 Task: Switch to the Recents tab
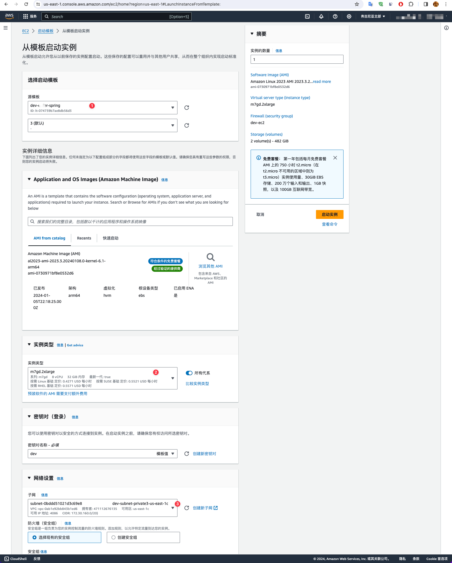[x=84, y=238]
